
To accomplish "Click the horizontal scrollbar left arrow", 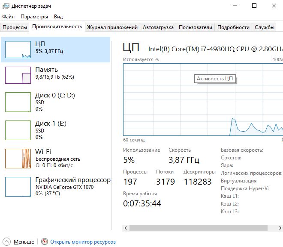I will pyautogui.click(x=126, y=228).
